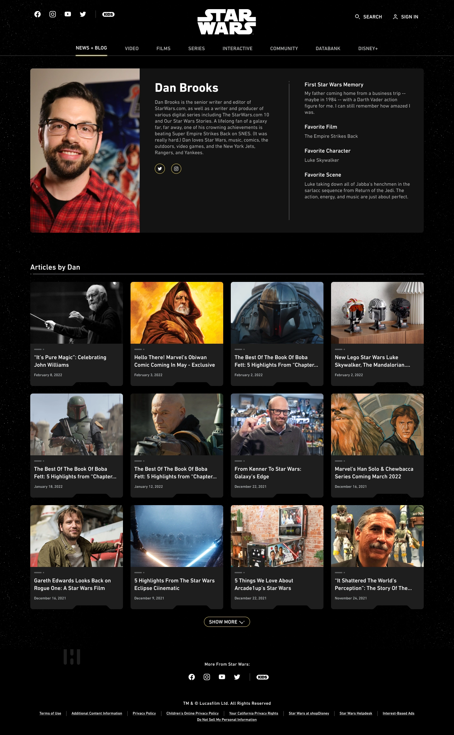Open Terms of Use link
The image size is (454, 735).
[50, 713]
